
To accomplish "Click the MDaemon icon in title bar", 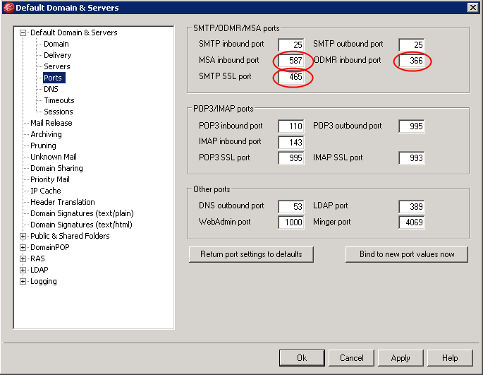I will pos(8,8).
